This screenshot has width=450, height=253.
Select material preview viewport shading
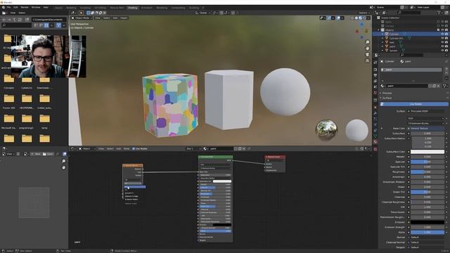(x=361, y=18)
